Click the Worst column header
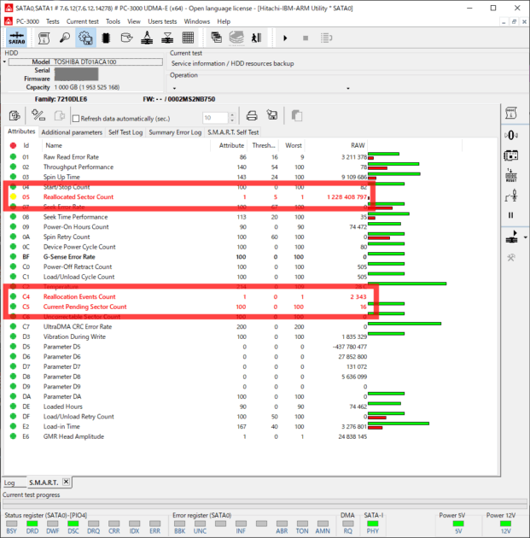 click(293, 145)
